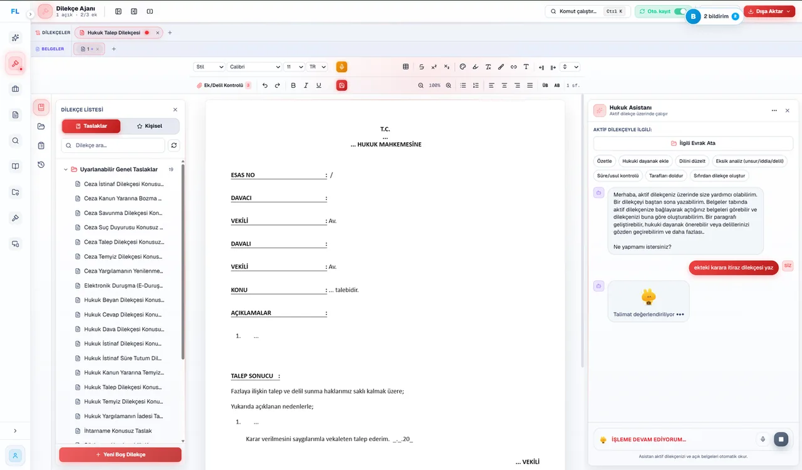Insert a hyperlink
This screenshot has width=802, height=470.
514,66
